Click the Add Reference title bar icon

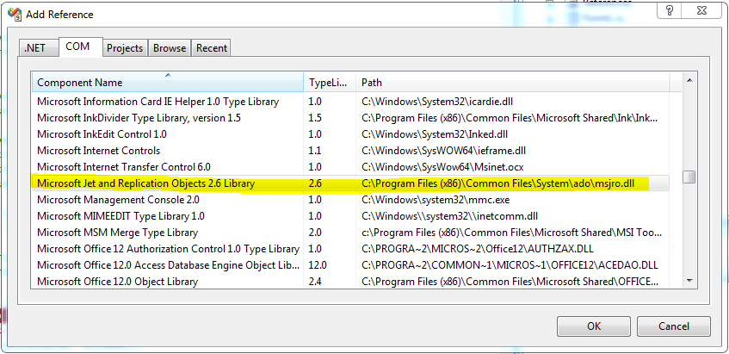click(15, 15)
